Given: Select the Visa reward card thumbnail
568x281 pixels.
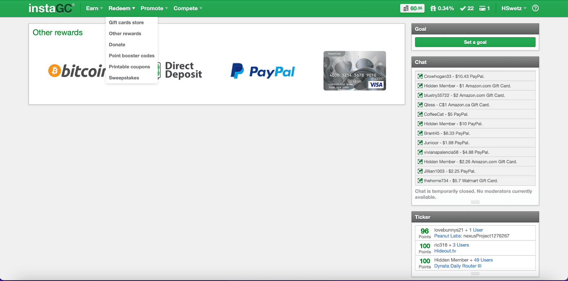Looking at the screenshot, I should pyautogui.click(x=355, y=71).
